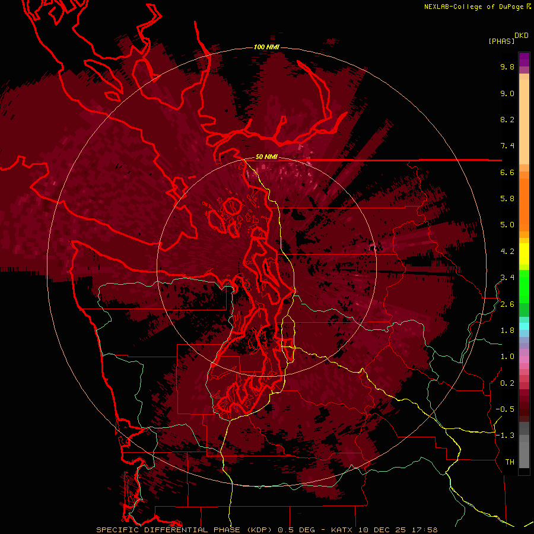Viewport: 534px width, 534px height.
Task: Click the 4.2 legend value
Action: tap(507, 252)
